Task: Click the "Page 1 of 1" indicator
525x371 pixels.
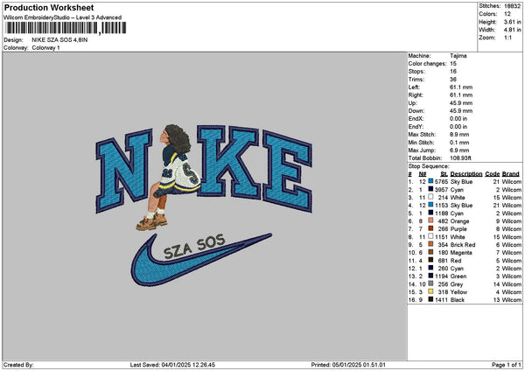Action: pos(507,365)
